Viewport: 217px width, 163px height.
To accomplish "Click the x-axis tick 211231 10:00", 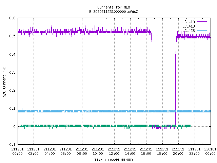I will click(98, 151).
